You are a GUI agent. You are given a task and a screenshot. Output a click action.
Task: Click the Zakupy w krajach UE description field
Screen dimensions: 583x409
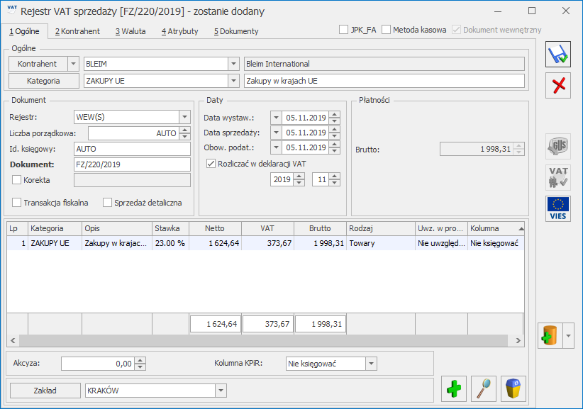point(384,81)
